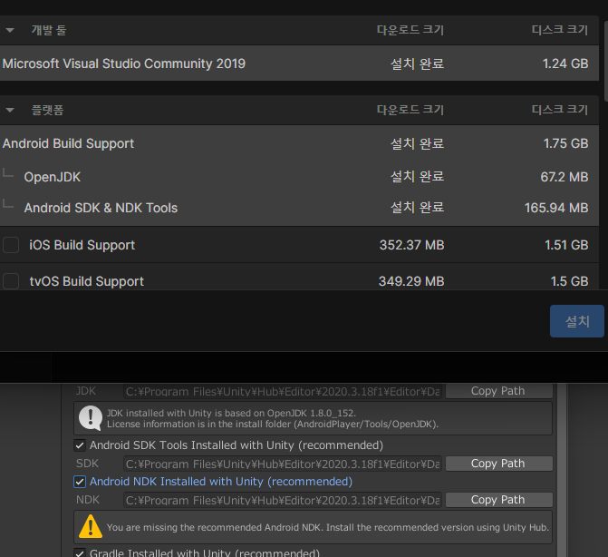Collapse the 개발 툴 section arrow
The image size is (608, 557).
point(10,30)
